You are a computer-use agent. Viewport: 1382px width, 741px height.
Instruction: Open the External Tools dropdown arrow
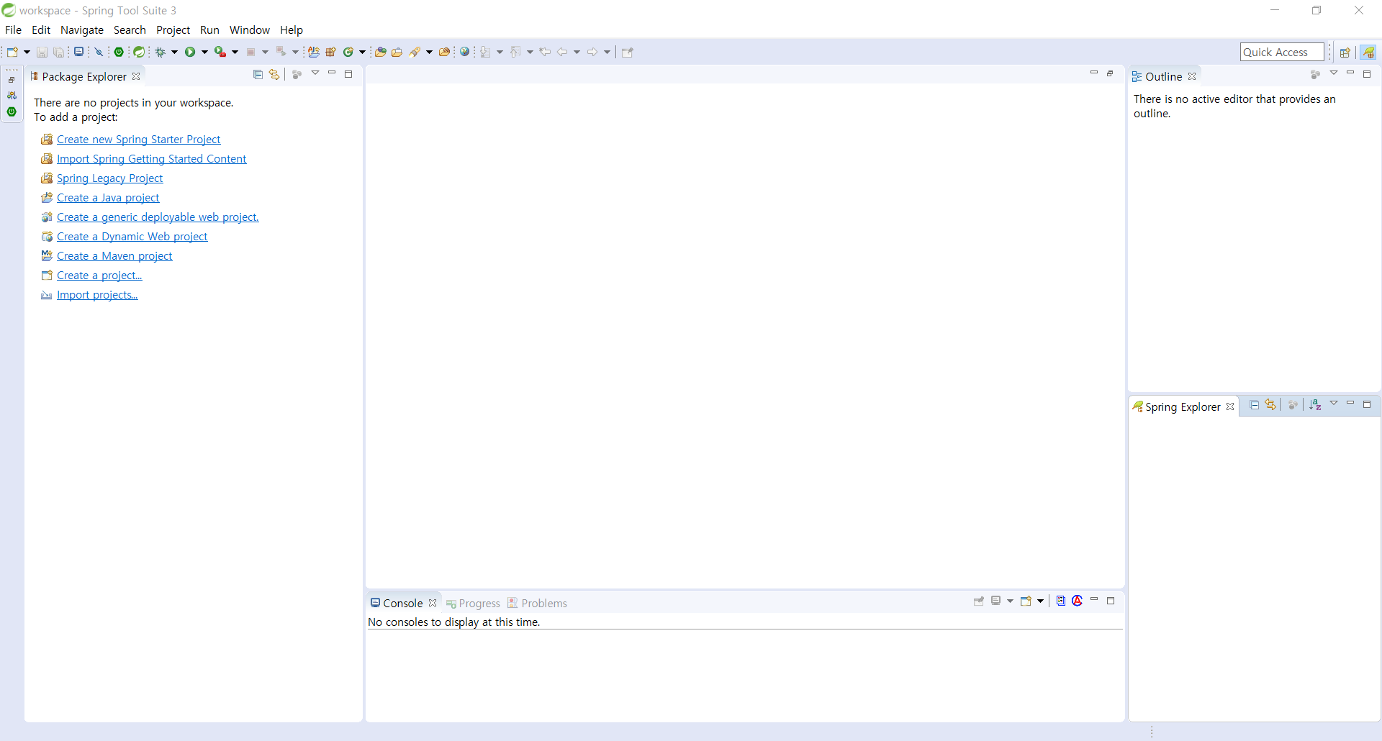(x=235, y=52)
